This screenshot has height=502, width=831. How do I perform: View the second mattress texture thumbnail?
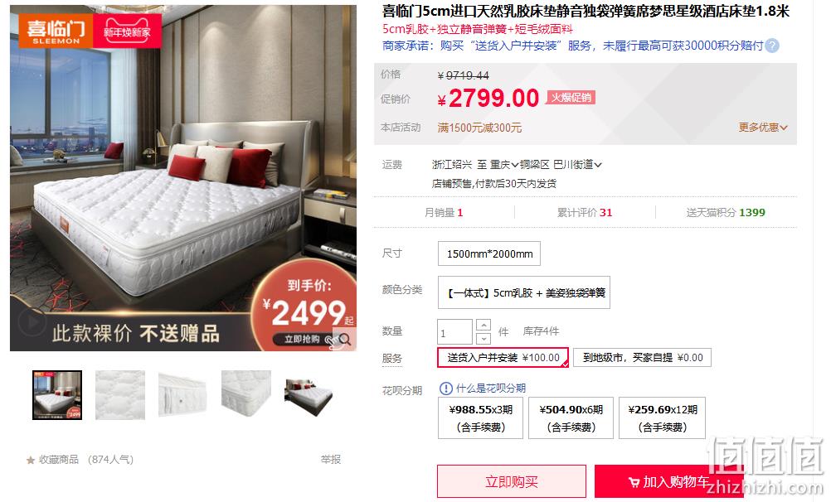coord(120,395)
